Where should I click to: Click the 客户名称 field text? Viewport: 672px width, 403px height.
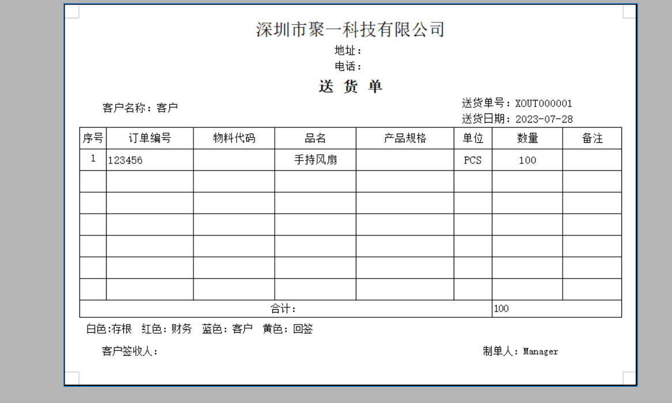140,108
